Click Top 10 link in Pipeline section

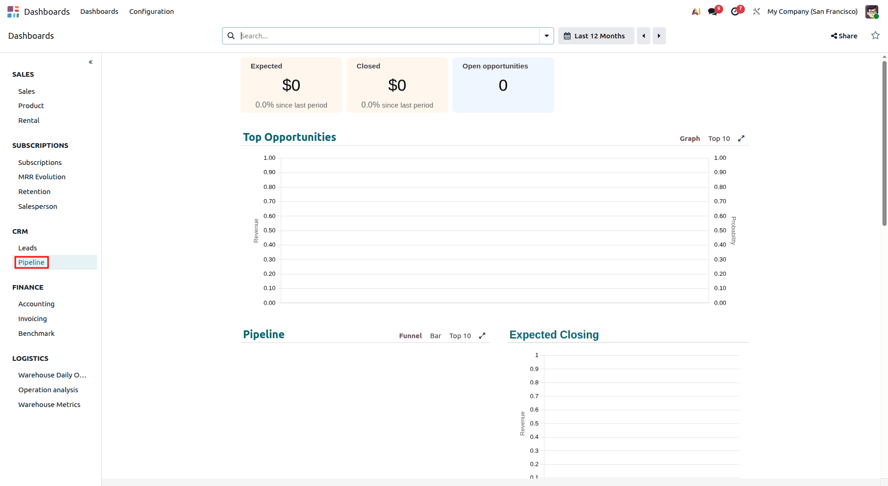click(x=460, y=336)
